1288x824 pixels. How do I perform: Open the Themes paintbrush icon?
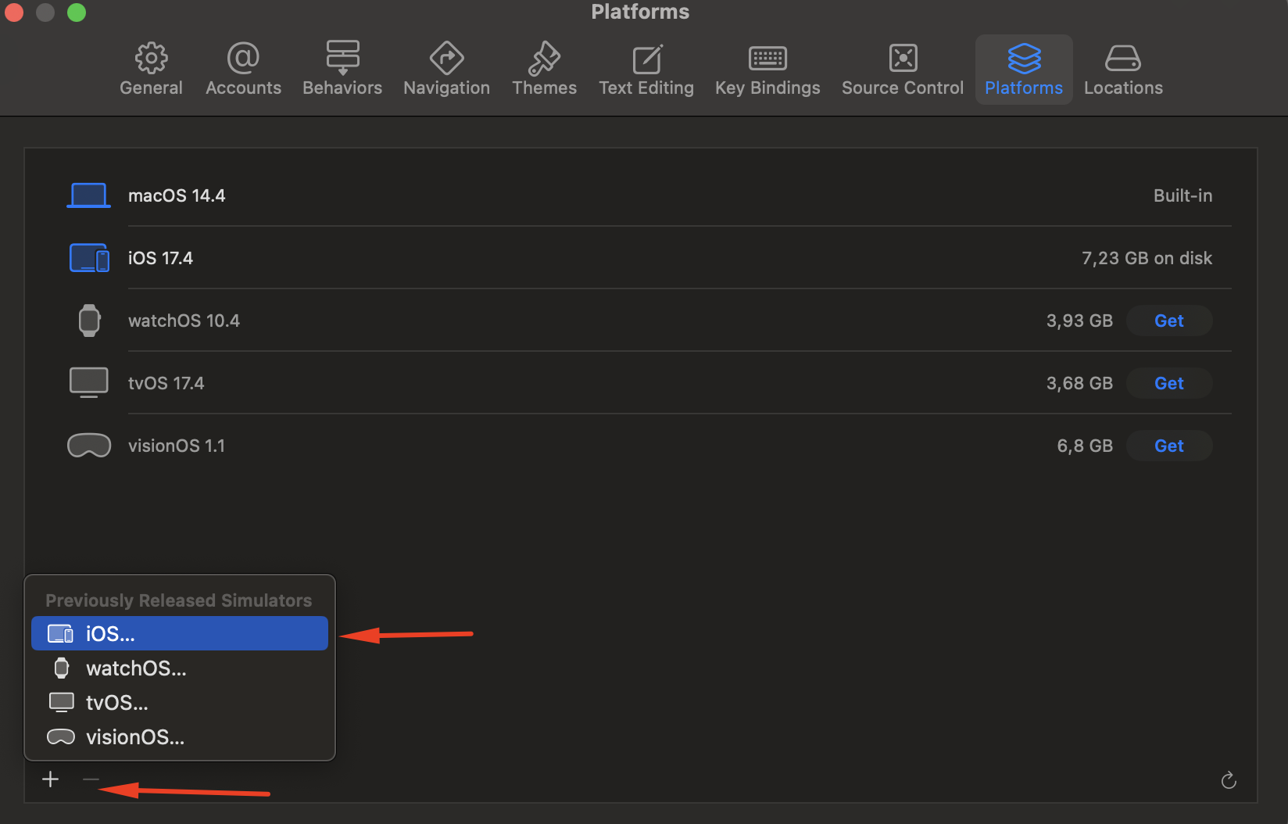[545, 58]
